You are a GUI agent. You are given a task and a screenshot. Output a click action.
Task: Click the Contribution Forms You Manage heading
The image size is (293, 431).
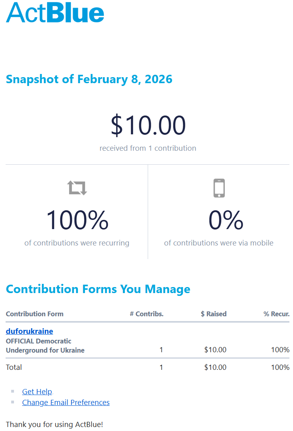[98, 289]
